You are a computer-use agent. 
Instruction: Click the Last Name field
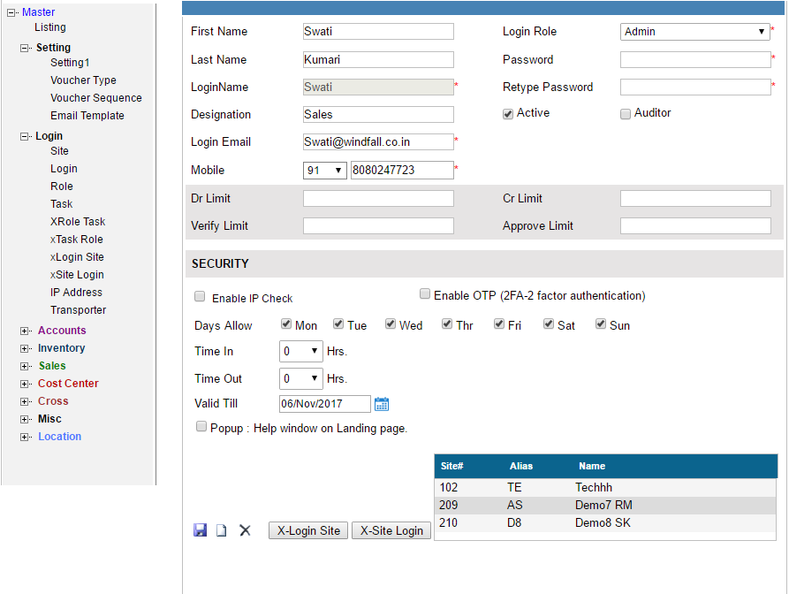(378, 59)
